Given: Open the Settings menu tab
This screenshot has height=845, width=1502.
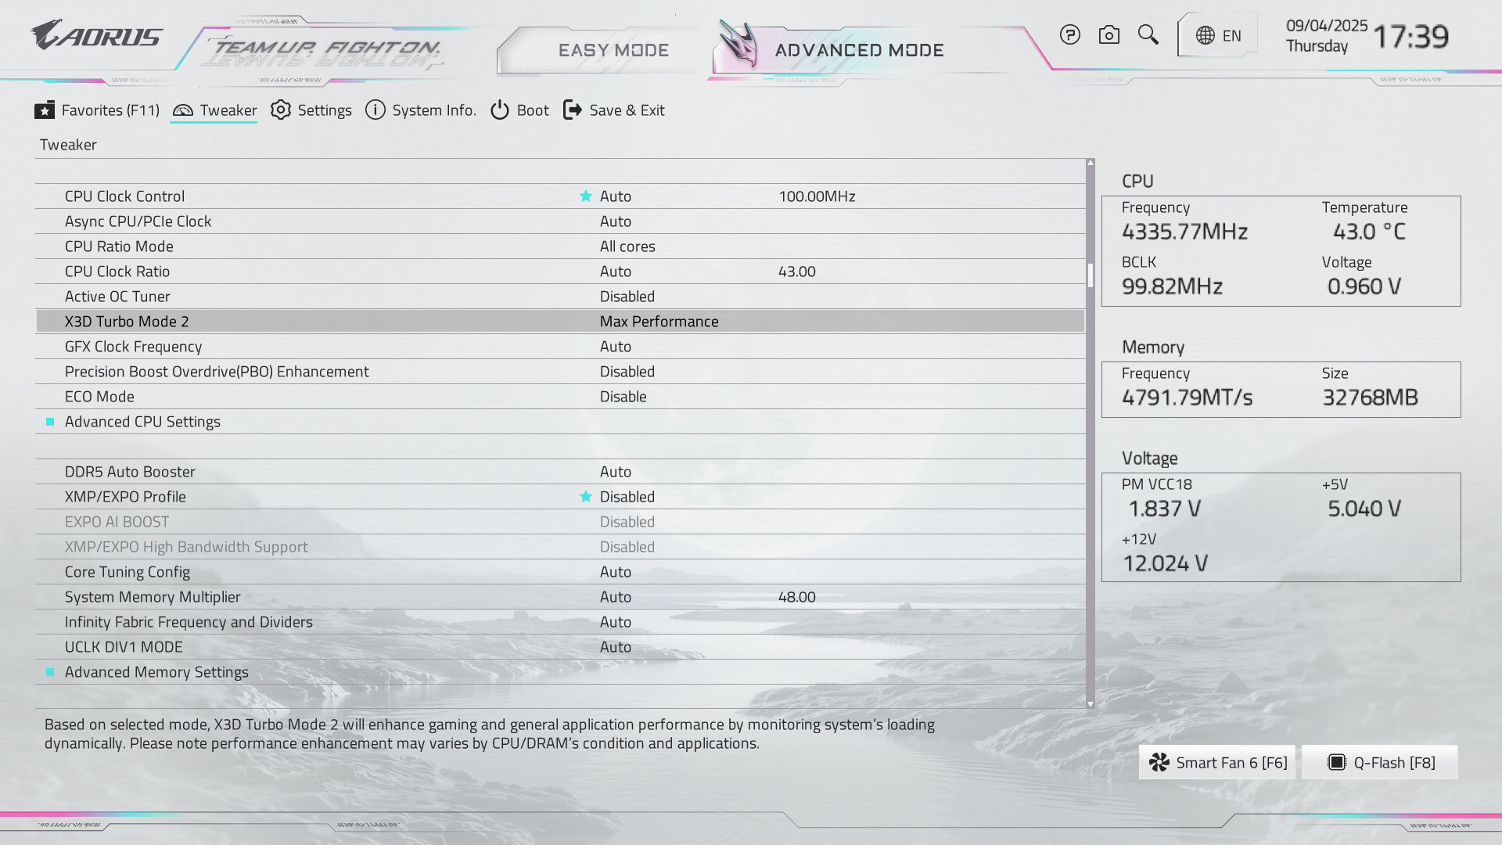Looking at the screenshot, I should [x=311, y=110].
